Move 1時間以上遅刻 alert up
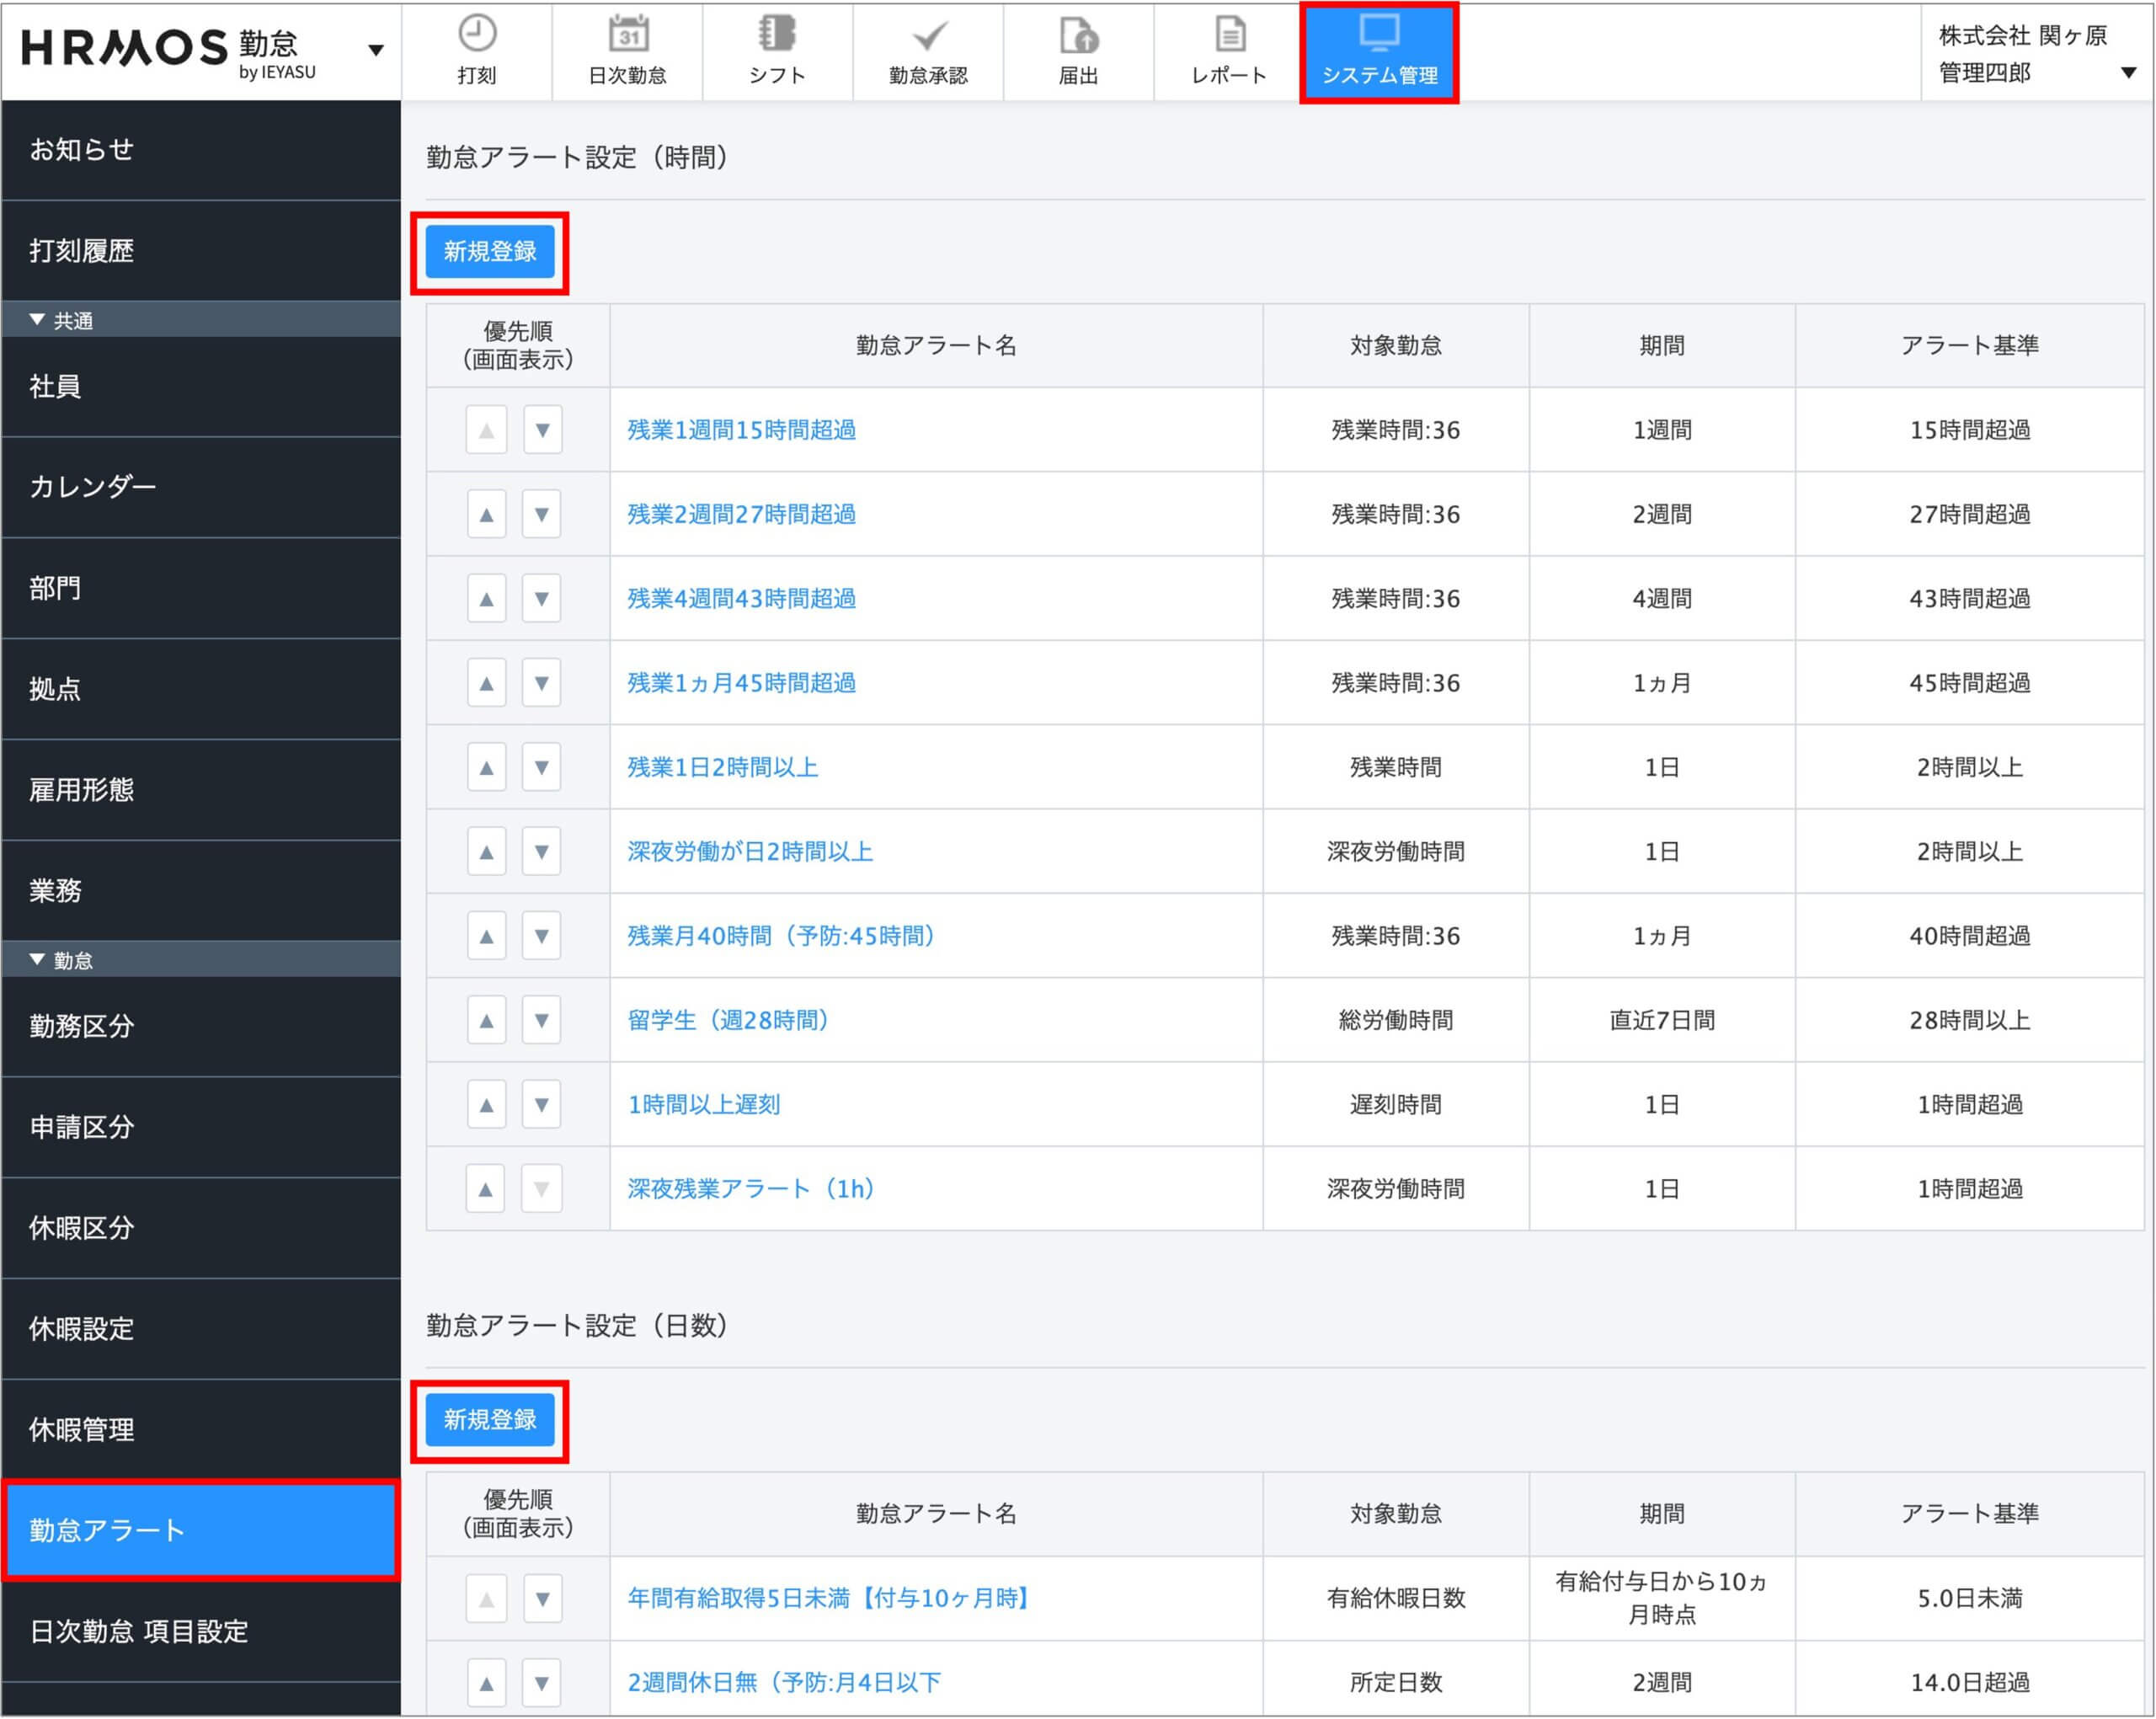The width and height of the screenshot is (2156, 1719). 486,1105
